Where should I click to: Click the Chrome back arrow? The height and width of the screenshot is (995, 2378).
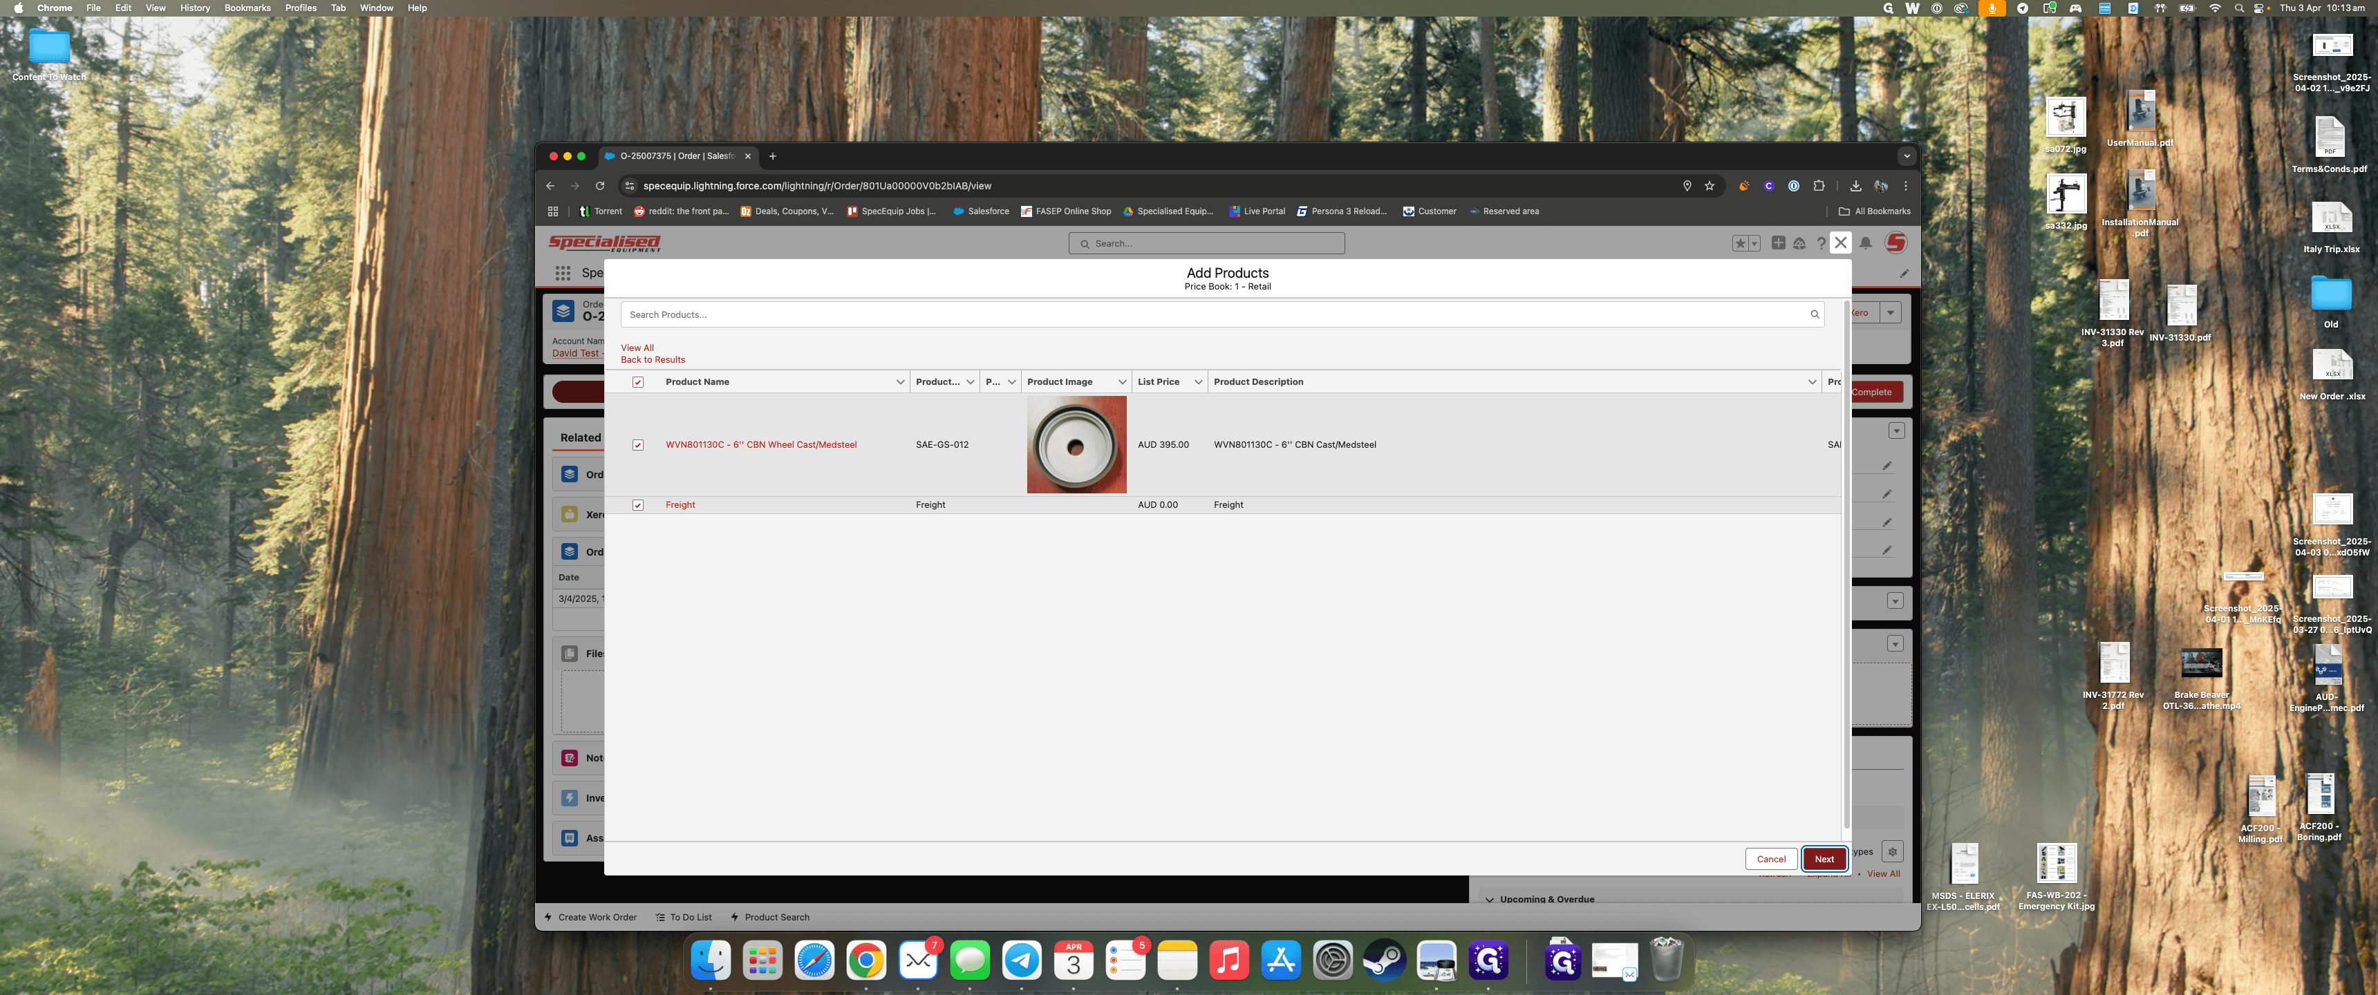(x=551, y=185)
